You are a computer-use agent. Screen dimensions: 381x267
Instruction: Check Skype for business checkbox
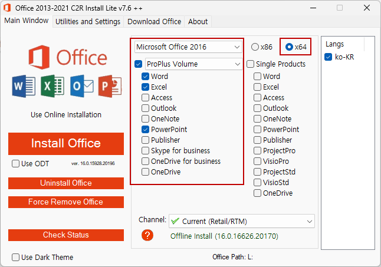145,151
